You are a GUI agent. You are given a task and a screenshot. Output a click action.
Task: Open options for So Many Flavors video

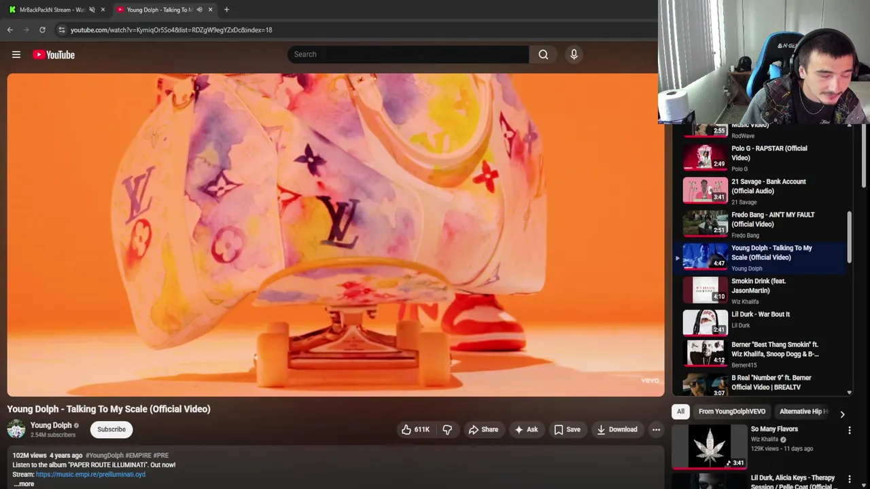pyautogui.click(x=849, y=430)
